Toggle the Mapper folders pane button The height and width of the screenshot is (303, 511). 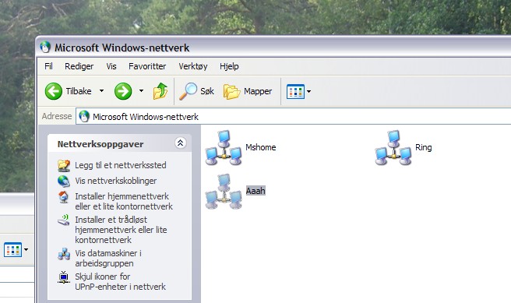248,91
